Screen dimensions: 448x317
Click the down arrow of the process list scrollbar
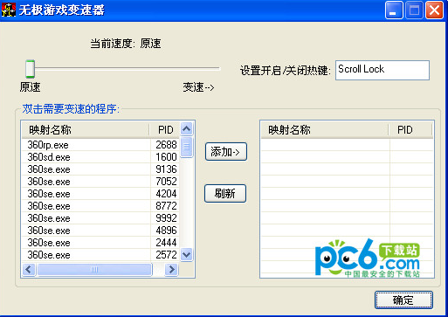pyautogui.click(x=186, y=255)
